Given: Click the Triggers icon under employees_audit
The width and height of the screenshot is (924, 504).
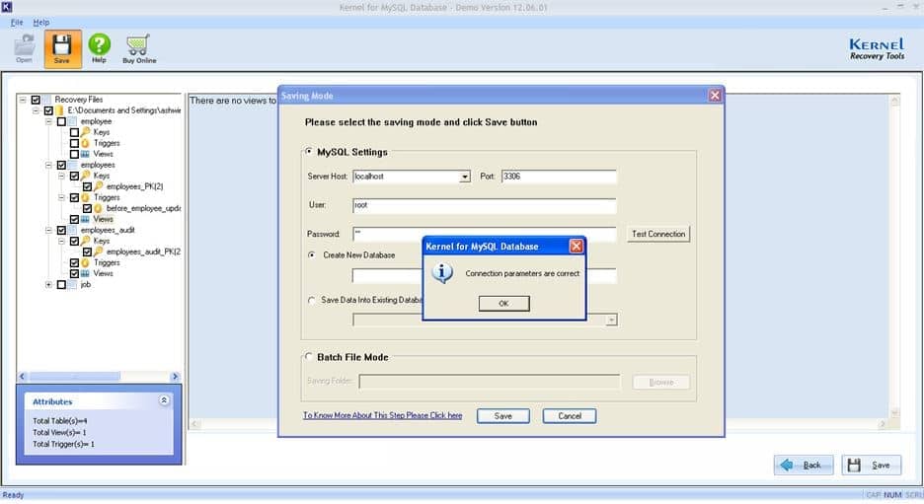Looking at the screenshot, I should click(x=86, y=263).
